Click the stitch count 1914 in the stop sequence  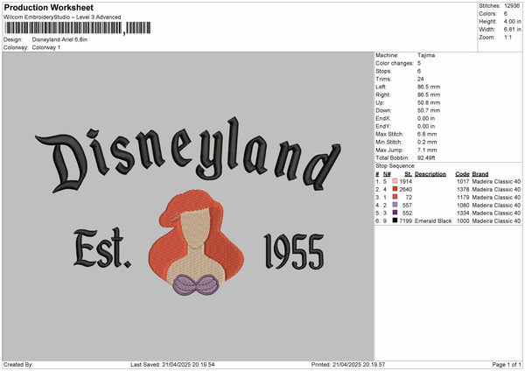tap(405, 181)
